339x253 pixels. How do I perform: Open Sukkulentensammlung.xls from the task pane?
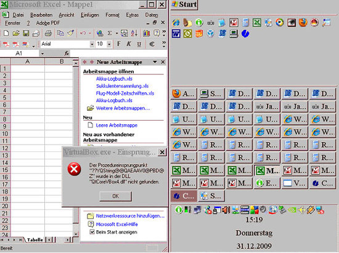click(123, 86)
